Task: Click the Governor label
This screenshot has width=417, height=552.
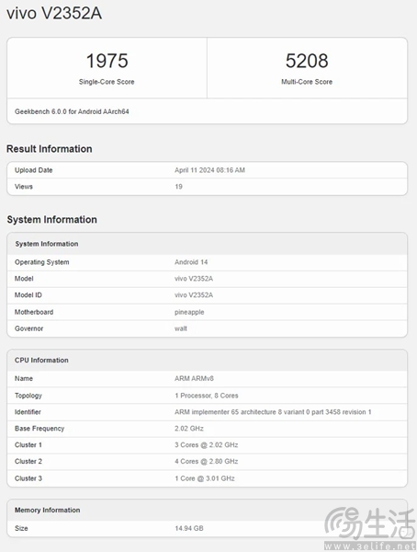Action: coord(28,328)
